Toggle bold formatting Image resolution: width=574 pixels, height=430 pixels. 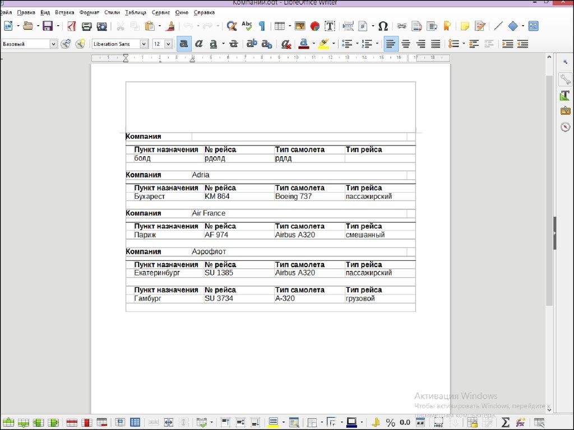pyautogui.click(x=183, y=44)
